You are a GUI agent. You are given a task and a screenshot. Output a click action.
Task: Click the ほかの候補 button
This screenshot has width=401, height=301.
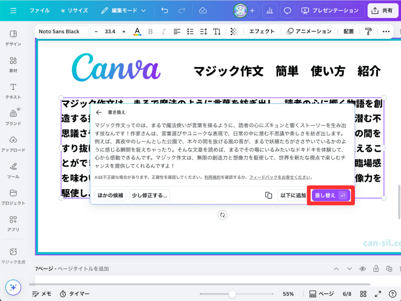coord(110,195)
